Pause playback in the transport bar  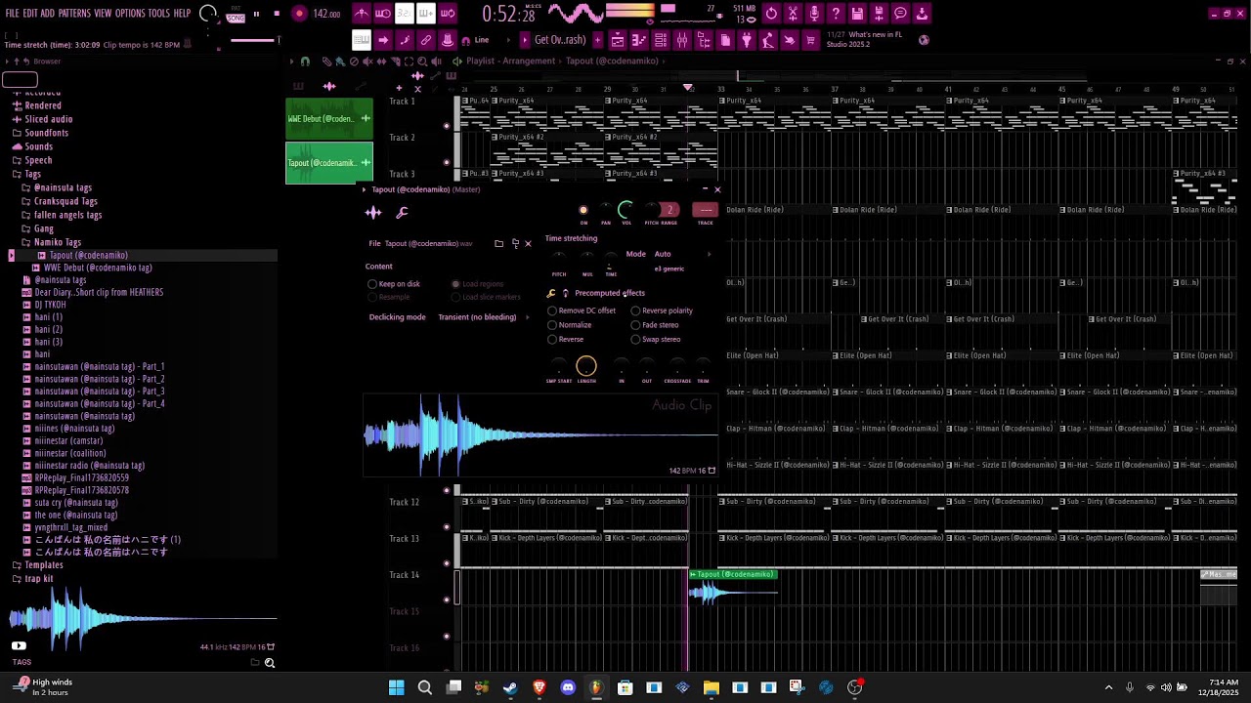click(x=256, y=14)
